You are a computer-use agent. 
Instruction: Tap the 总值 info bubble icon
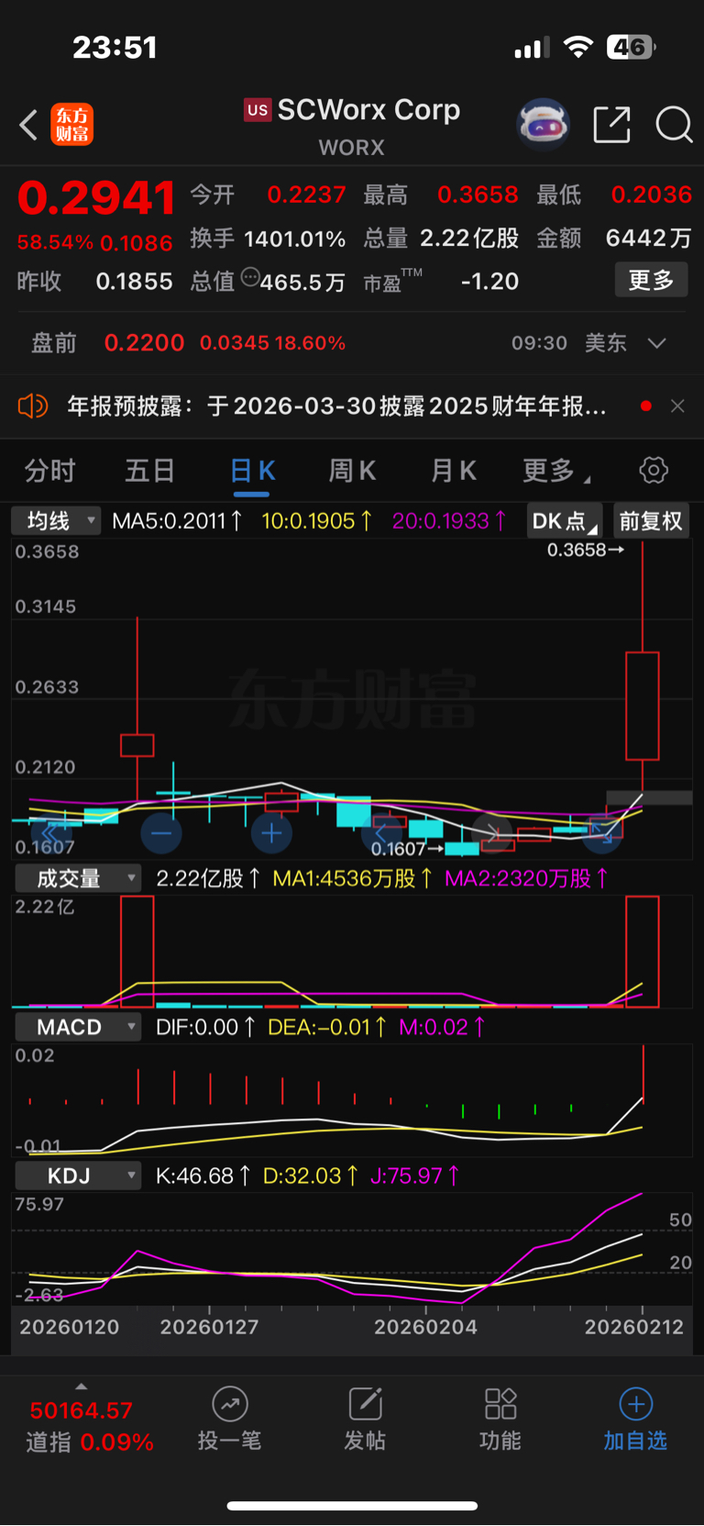[x=250, y=277]
